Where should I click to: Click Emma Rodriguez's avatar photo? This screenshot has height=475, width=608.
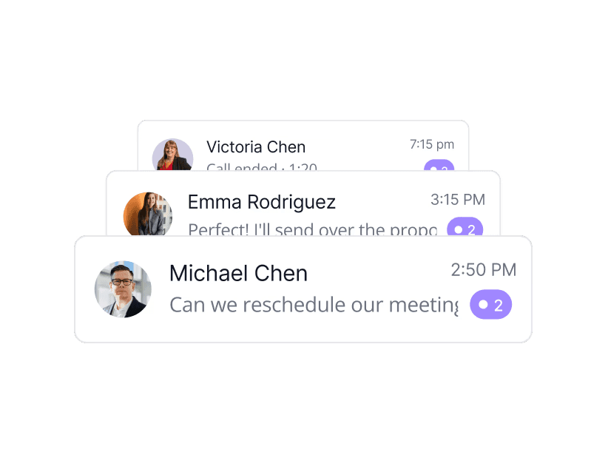[148, 214]
